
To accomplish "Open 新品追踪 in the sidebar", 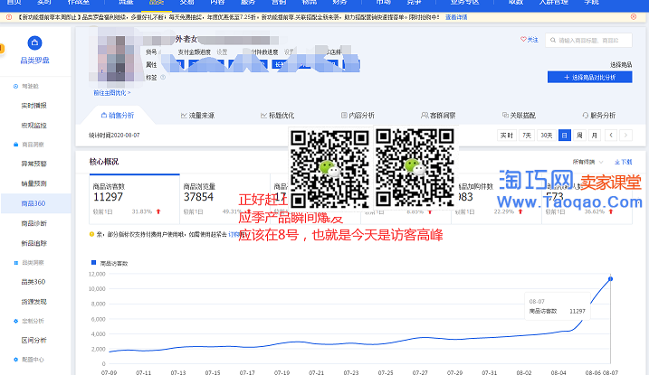I will tap(33, 243).
